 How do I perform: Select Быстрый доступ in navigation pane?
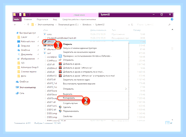[x=28, y=33]
